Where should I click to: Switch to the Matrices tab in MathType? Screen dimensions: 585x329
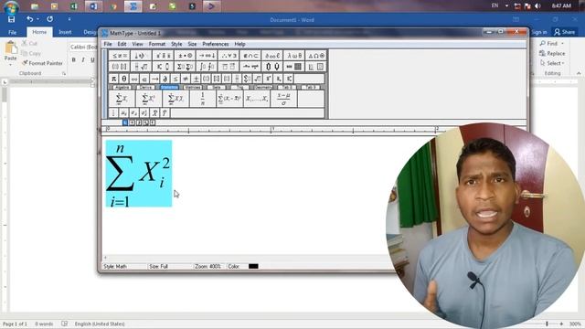pyautogui.click(x=193, y=88)
